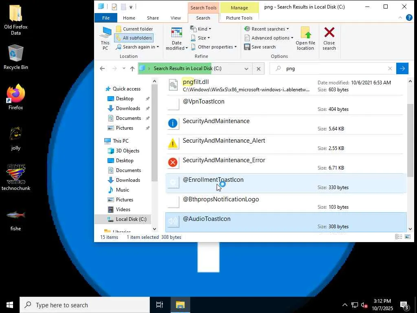Click Open file location button
Image resolution: width=417 pixels, height=313 pixels.
point(305,38)
